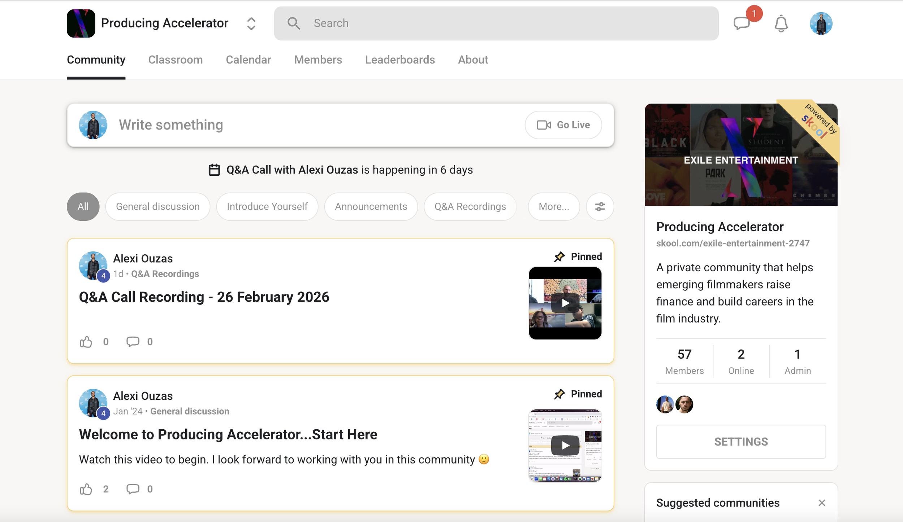903x522 pixels.
Task: Like the Q&A Call Recording post
Action: click(86, 342)
